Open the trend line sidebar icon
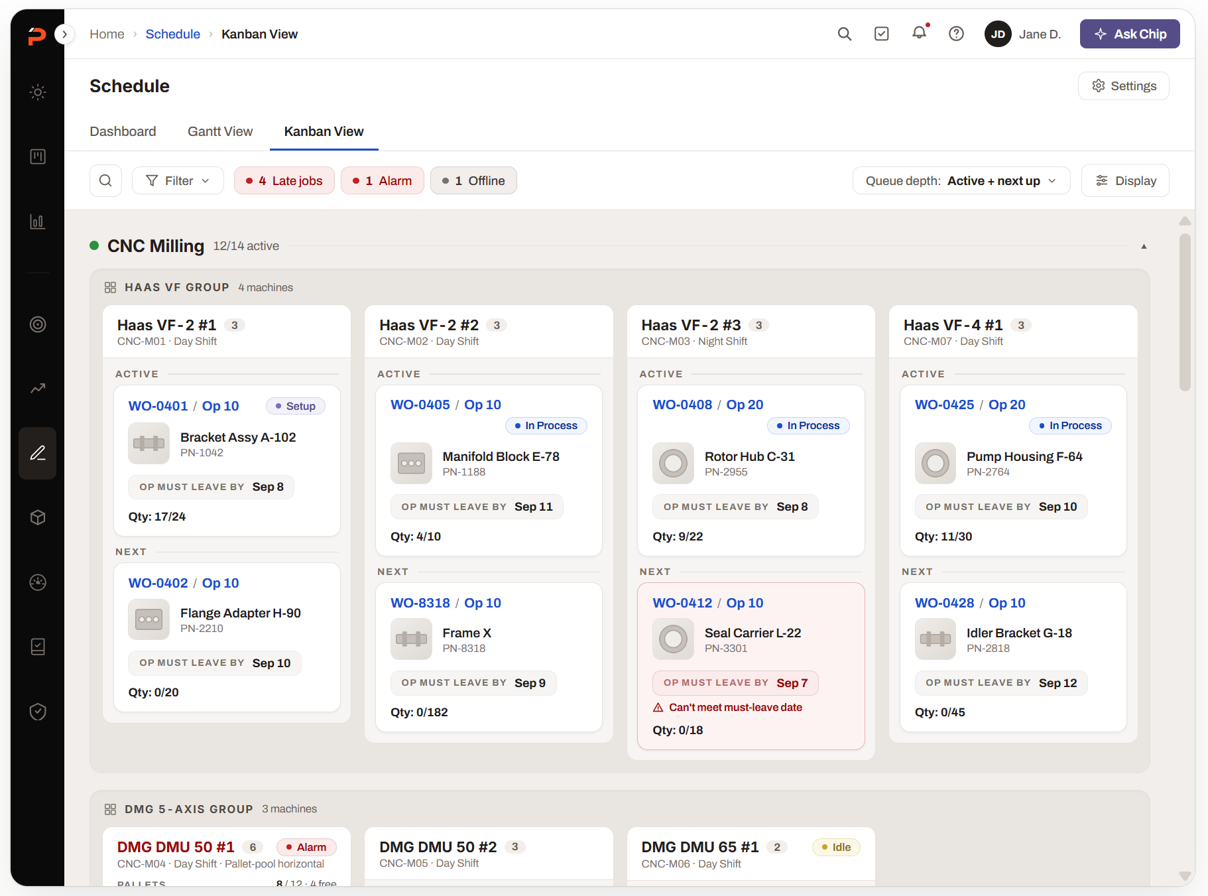 pyautogui.click(x=38, y=389)
